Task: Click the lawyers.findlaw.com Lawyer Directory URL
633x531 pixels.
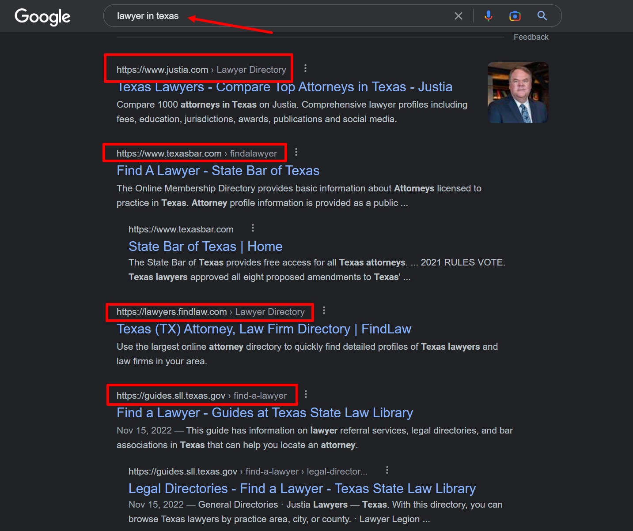Action: [x=211, y=312]
